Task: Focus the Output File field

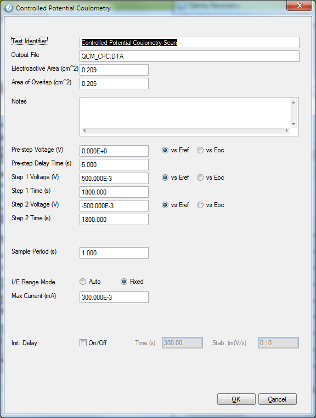Action: pos(189,56)
